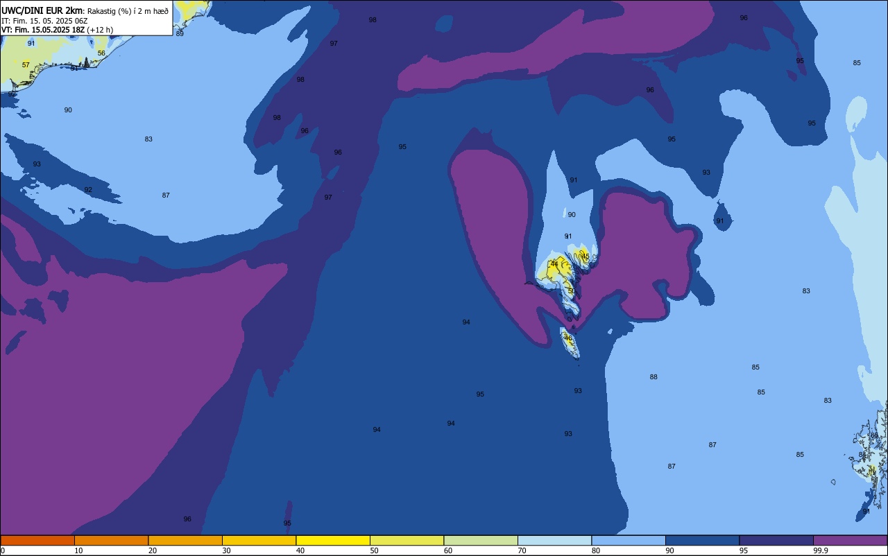Pick the 60–70 pale green legend swatch
The width and height of the screenshot is (888, 556).
click(481, 540)
